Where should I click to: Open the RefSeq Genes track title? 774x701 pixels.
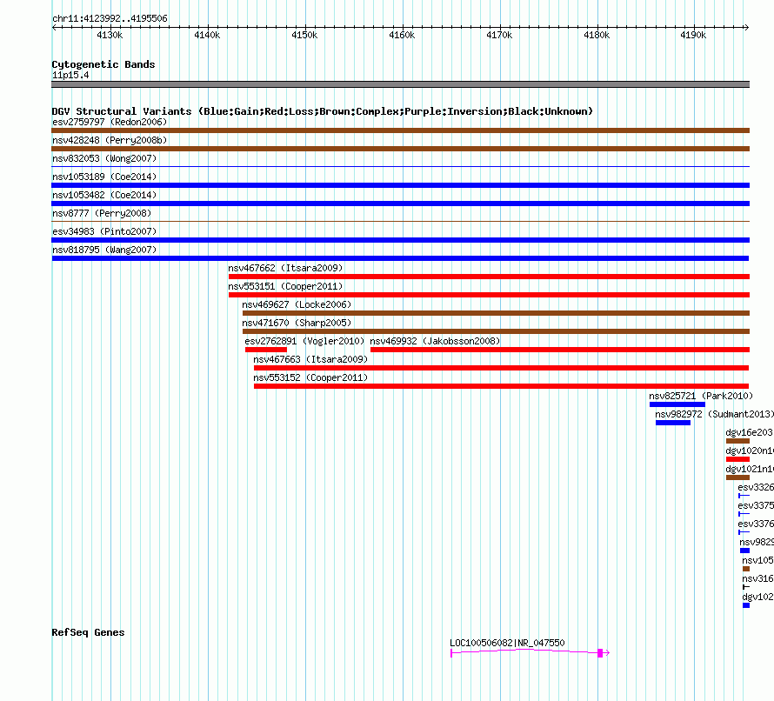click(88, 632)
